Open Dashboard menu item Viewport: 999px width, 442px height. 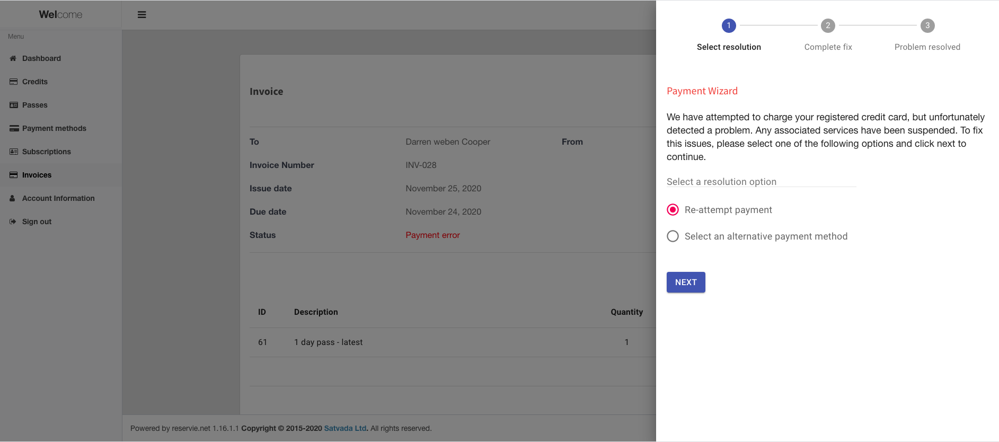click(61, 58)
